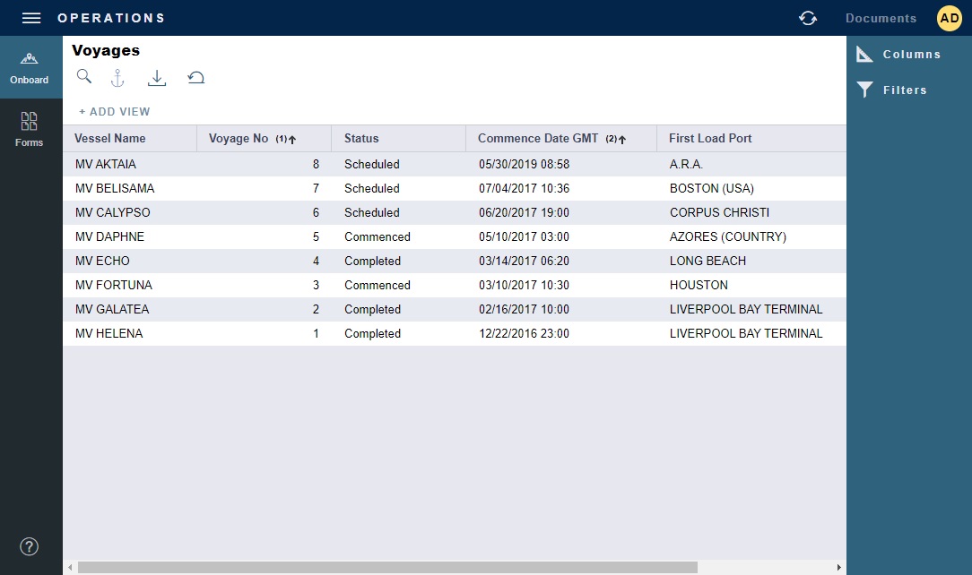Click the horizontal scrollbar right arrow

(839, 567)
